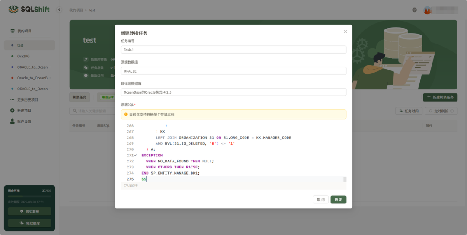Click 确定 button in dialog
The image size is (467, 235).
(338, 200)
